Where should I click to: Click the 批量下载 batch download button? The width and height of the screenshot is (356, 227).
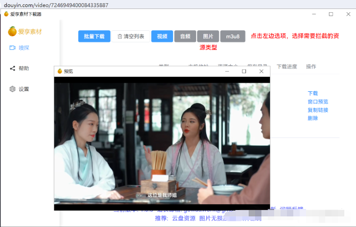click(x=94, y=36)
